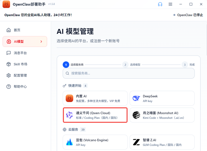
Task: Click the cube icon beside Skill 市场
Action: pos(9,64)
